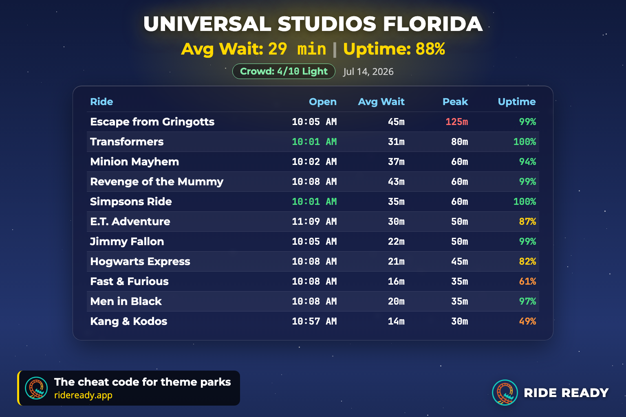Viewport: 626px width, 417px height.
Task: Click the 43m wait for Revenge of the Mummy
Action: (x=396, y=182)
